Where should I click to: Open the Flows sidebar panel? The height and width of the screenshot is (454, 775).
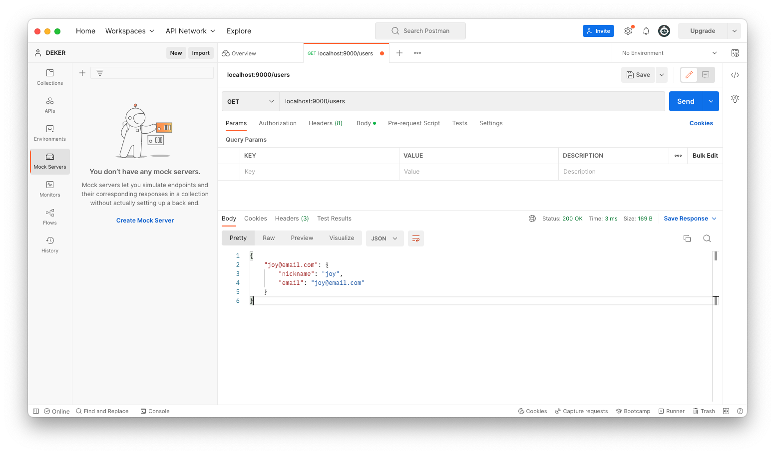50,217
